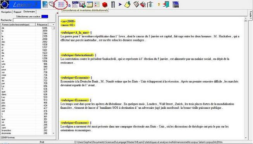The height and width of the screenshot is (144, 253).
Task: Click the dark blue arrow icon
Action: (120, 5)
